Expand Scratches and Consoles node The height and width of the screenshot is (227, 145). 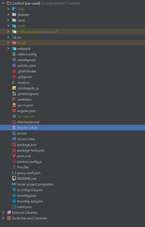coord(3,218)
